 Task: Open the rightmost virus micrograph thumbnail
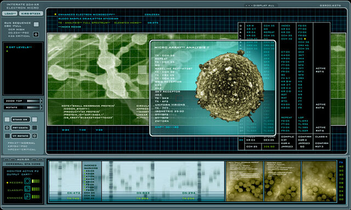coord(319,181)
